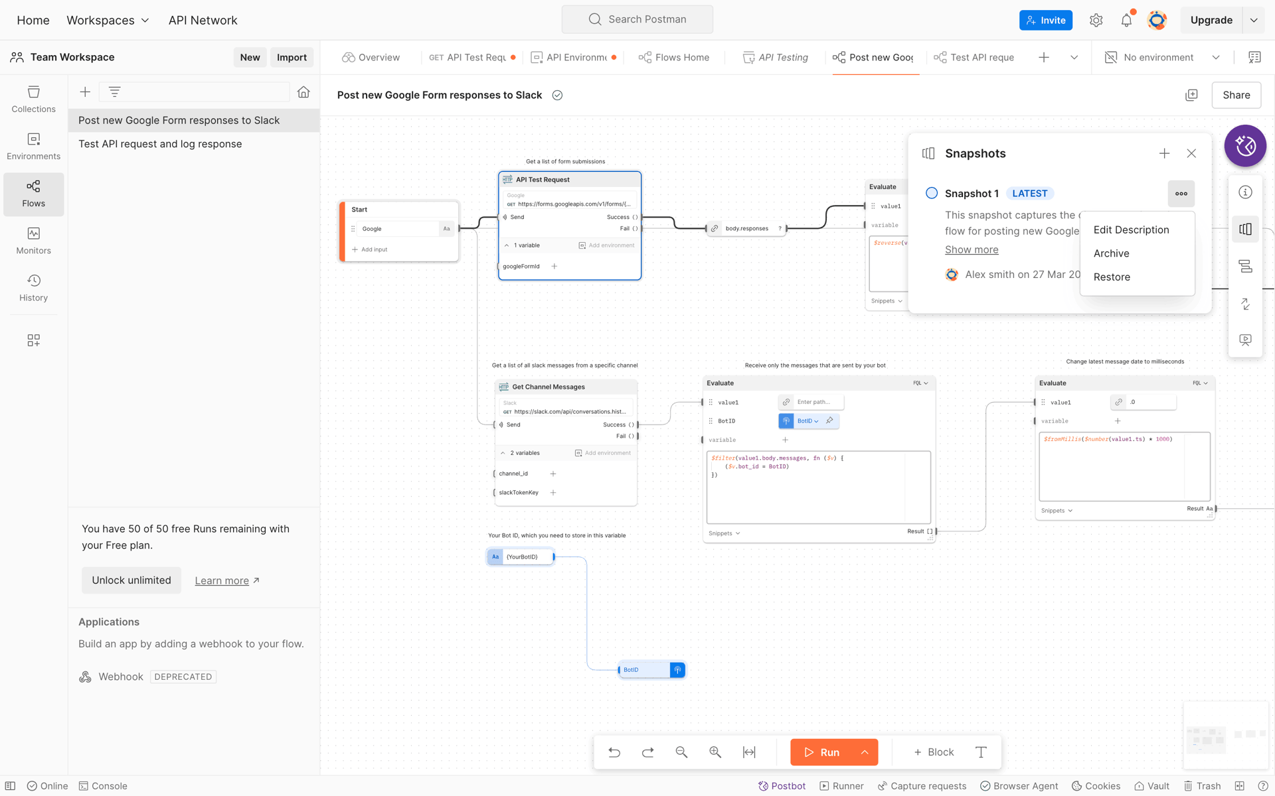The height and width of the screenshot is (796, 1275).
Task: Toggle the two-pane view in the status bar
Action: pyautogui.click(x=1239, y=786)
